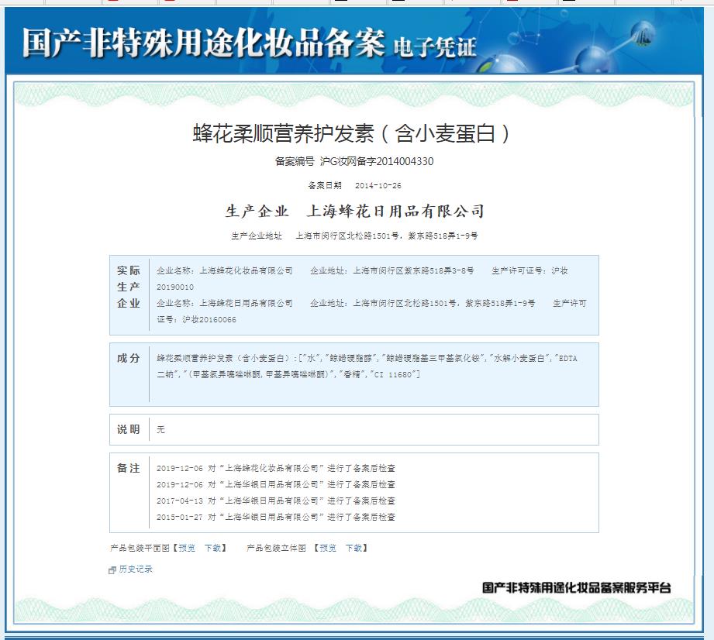Click the 备案编号 registration number line
Viewport: 714px width, 640px height.
[x=354, y=161]
